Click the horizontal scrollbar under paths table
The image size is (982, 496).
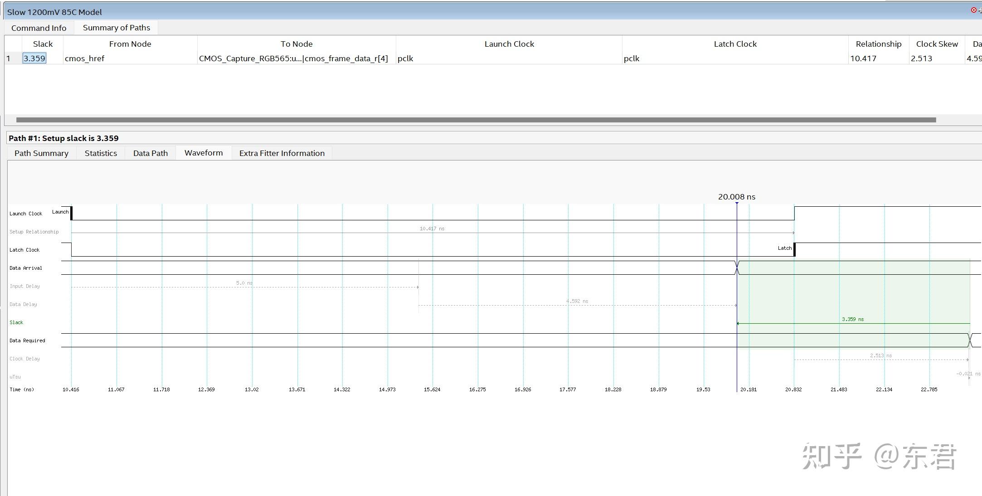[x=476, y=120]
